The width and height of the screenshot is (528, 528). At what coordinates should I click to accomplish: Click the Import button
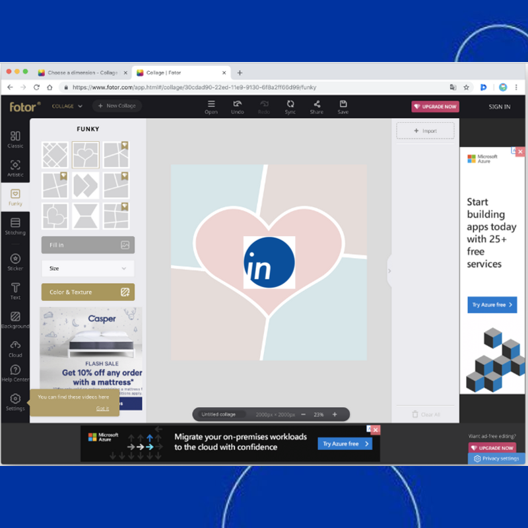425,131
